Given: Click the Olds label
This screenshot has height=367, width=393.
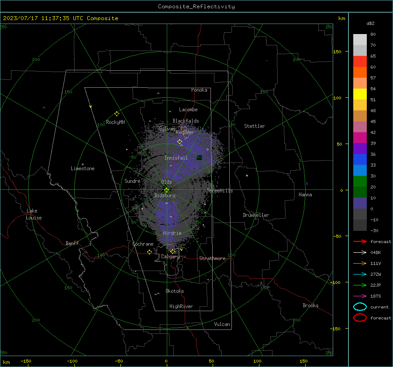Looking at the screenshot, I should 166,182.
